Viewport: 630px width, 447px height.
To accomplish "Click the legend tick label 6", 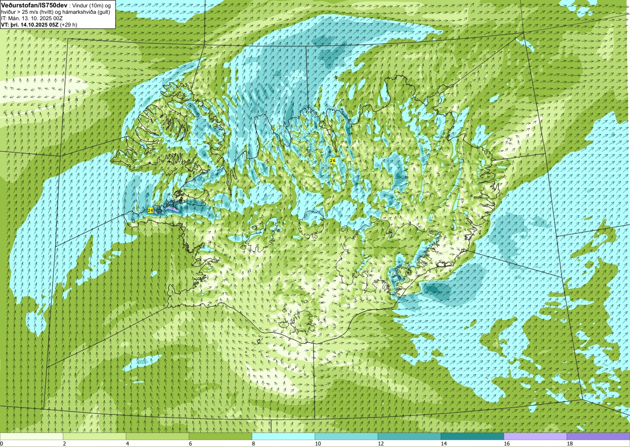I will [191, 444].
